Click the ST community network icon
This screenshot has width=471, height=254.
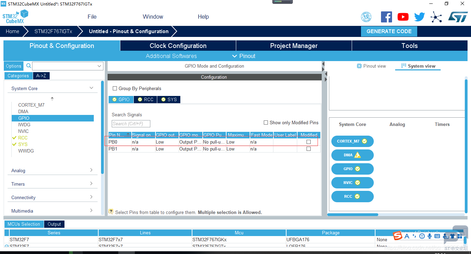pos(436,17)
